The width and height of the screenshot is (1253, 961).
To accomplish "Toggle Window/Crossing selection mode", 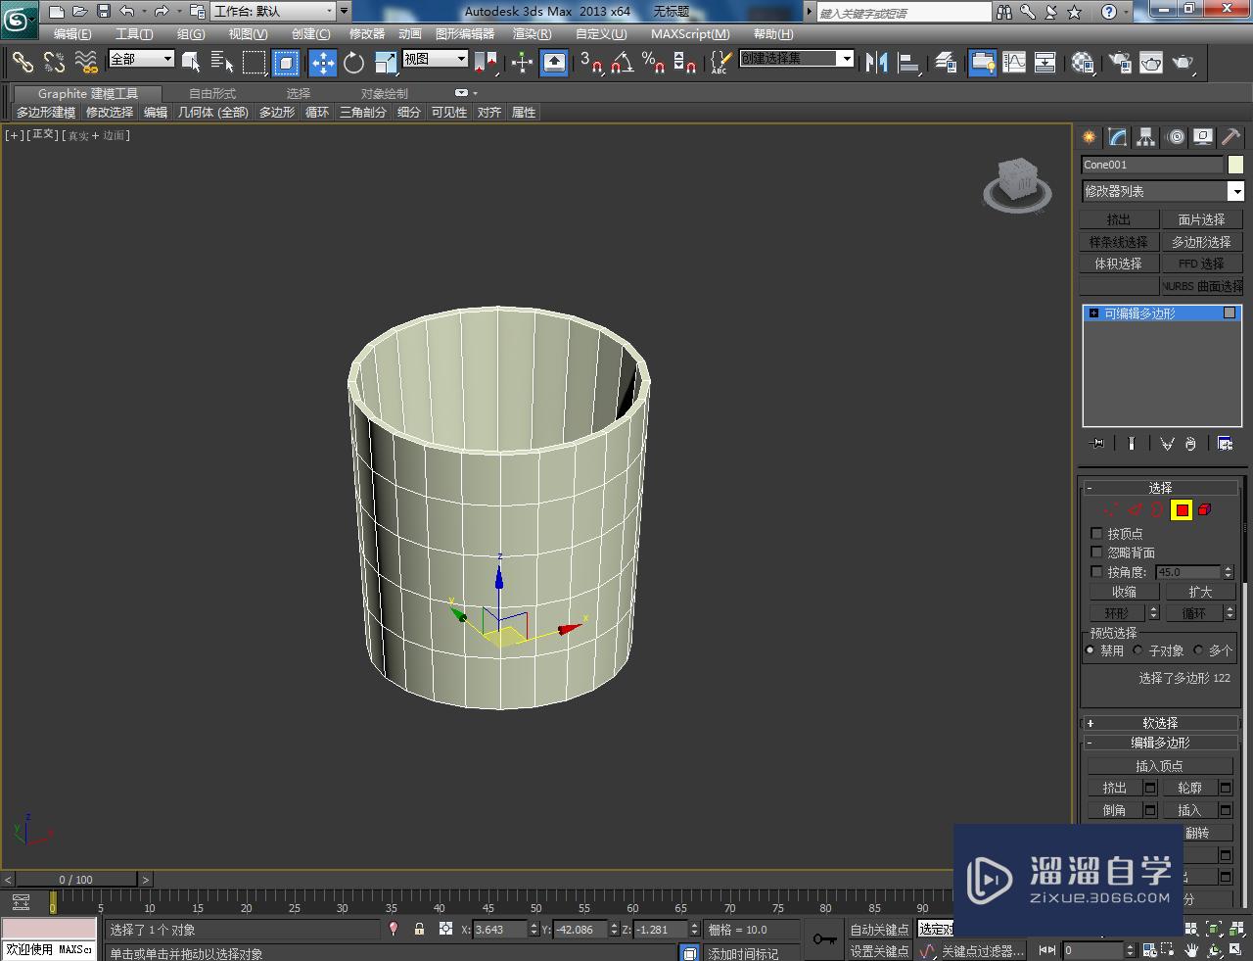I will (x=286, y=63).
